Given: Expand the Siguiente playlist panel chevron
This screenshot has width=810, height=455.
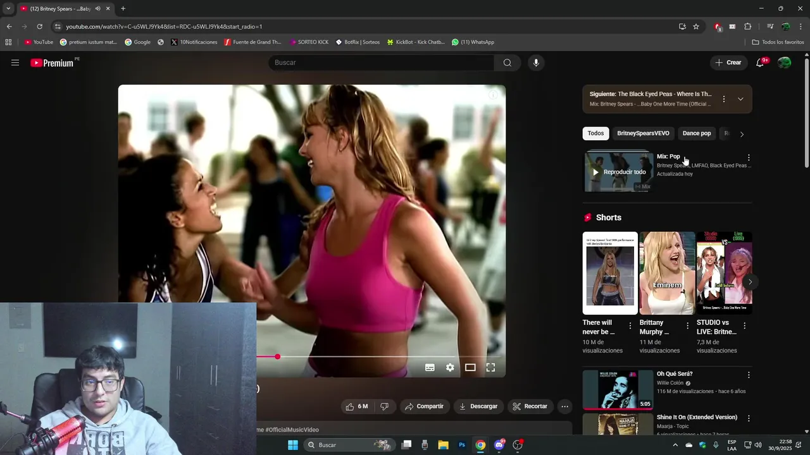Looking at the screenshot, I should (x=740, y=99).
